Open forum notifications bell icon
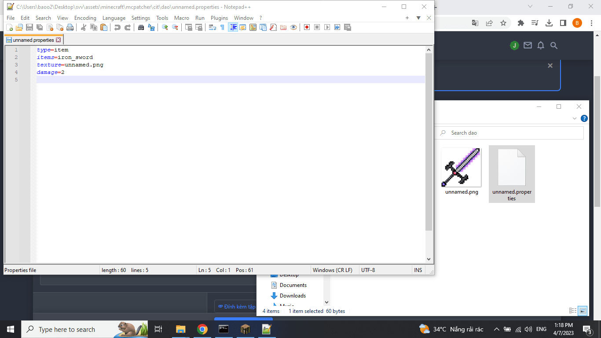This screenshot has height=338, width=601. [541, 45]
